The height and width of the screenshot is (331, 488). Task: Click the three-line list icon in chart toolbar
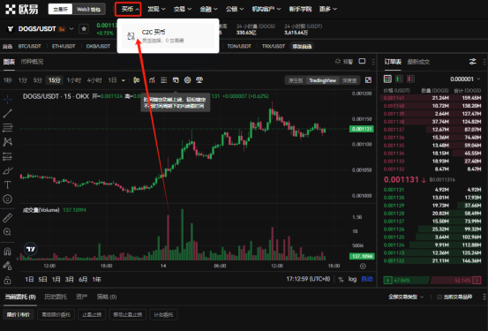[x=164, y=80]
